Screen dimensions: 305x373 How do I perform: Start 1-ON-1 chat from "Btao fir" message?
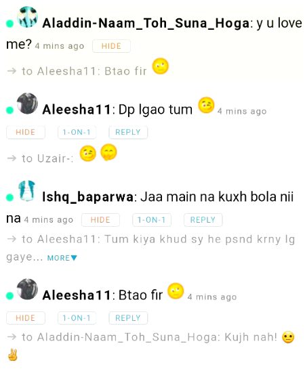(x=77, y=318)
